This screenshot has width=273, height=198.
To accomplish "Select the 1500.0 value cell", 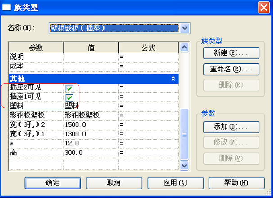I will pyautogui.click(x=91, y=125).
